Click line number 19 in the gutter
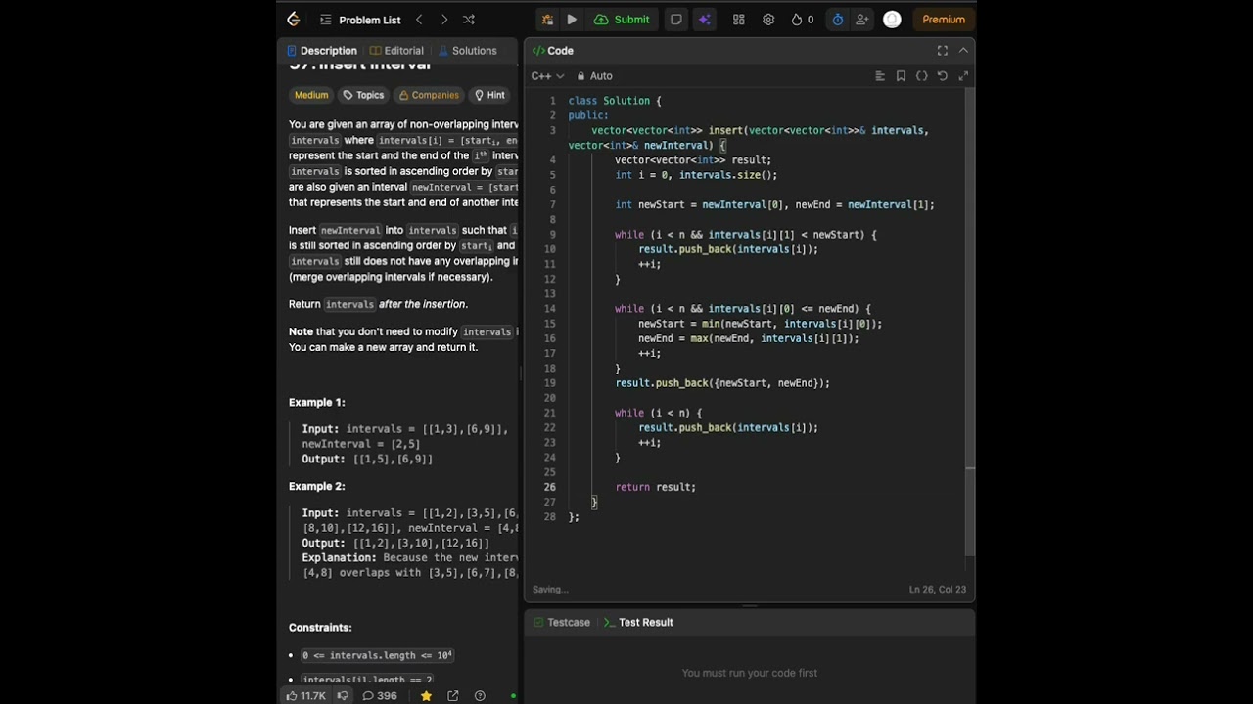This screenshot has height=704, width=1253. [550, 383]
